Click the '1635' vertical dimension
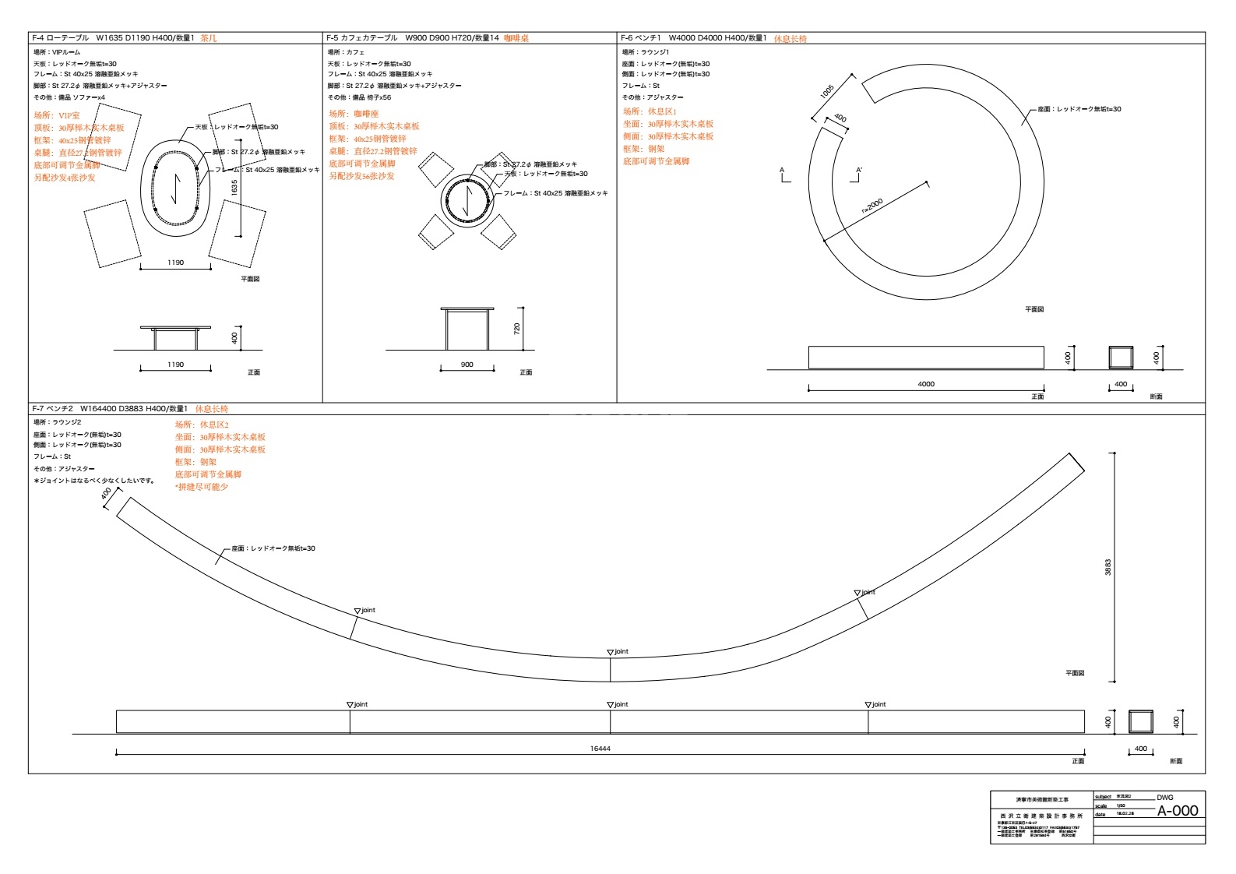Image resolution: width=1236 pixels, height=874 pixels. click(234, 188)
